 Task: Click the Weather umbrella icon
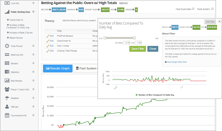[x=7, y=98]
